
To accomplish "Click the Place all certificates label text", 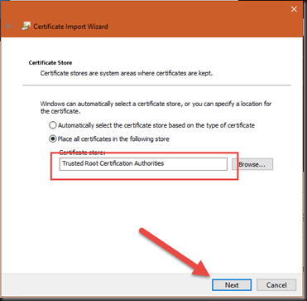I will tap(113, 138).
